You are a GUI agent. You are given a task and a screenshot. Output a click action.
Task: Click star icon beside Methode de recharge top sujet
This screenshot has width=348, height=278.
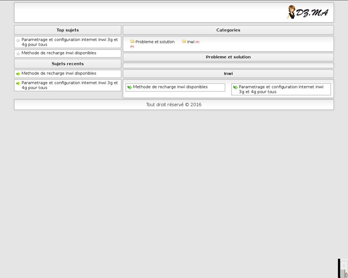(x=18, y=54)
